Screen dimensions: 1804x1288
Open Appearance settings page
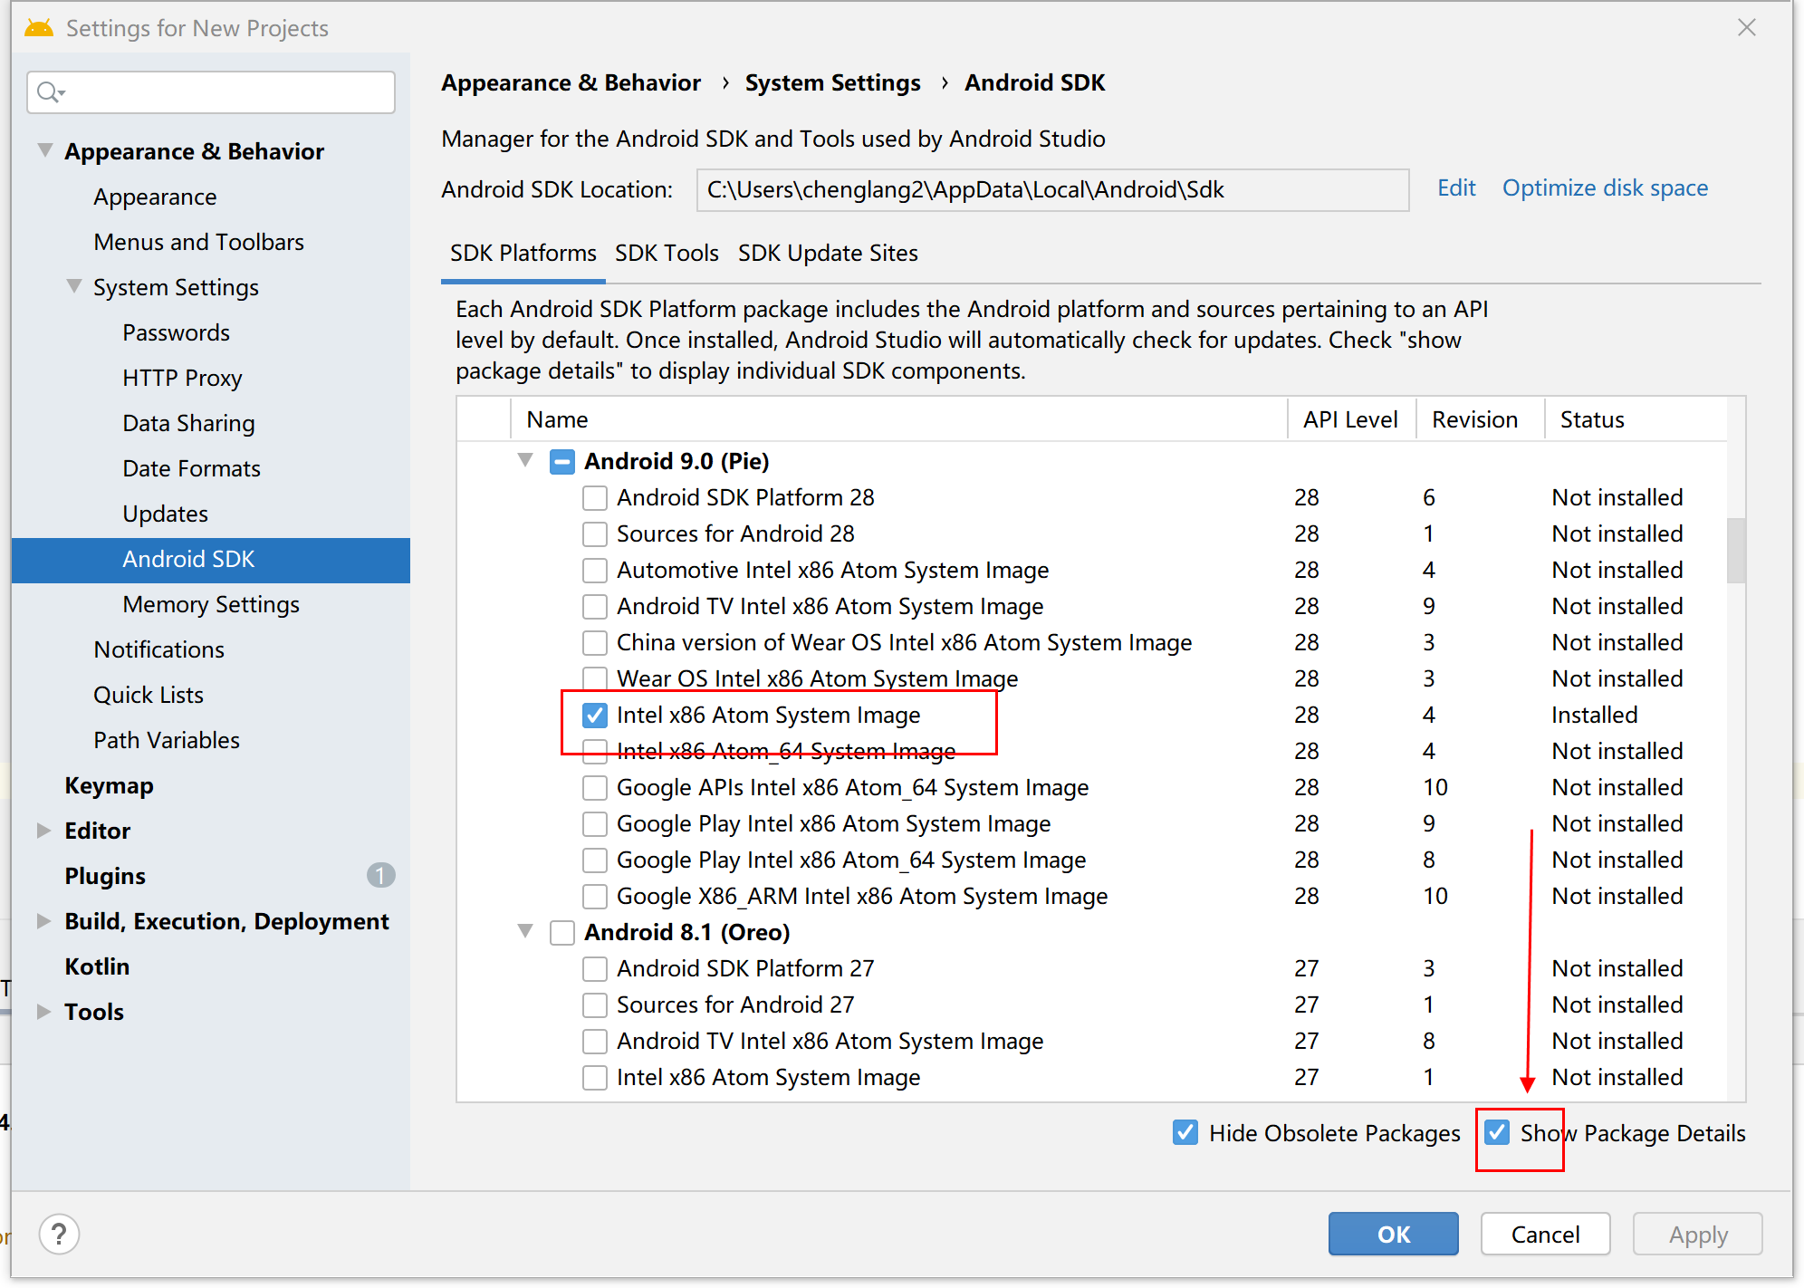pyautogui.click(x=155, y=197)
